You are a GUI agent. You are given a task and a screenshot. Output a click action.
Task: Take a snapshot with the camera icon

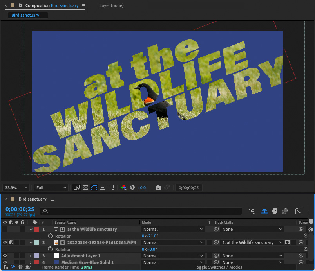tap(158, 188)
